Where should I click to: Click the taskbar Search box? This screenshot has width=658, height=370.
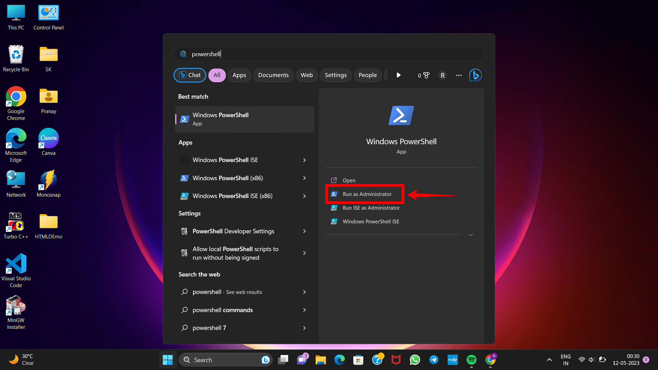[x=226, y=360]
